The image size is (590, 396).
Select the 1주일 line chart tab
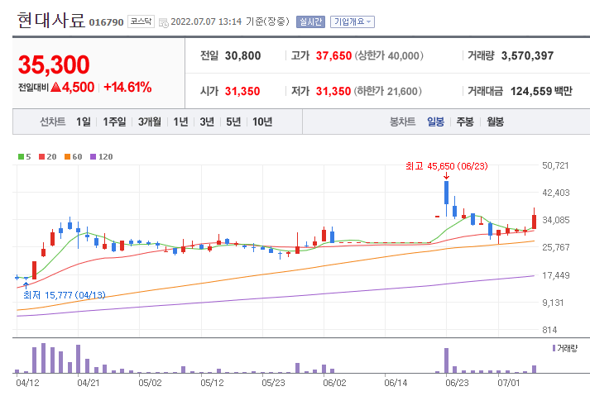click(x=114, y=122)
